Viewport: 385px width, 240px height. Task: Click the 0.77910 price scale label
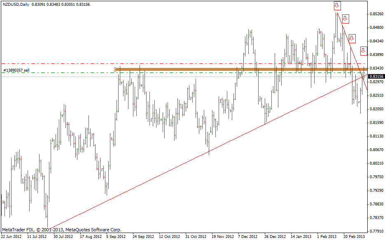[x=376, y=231]
